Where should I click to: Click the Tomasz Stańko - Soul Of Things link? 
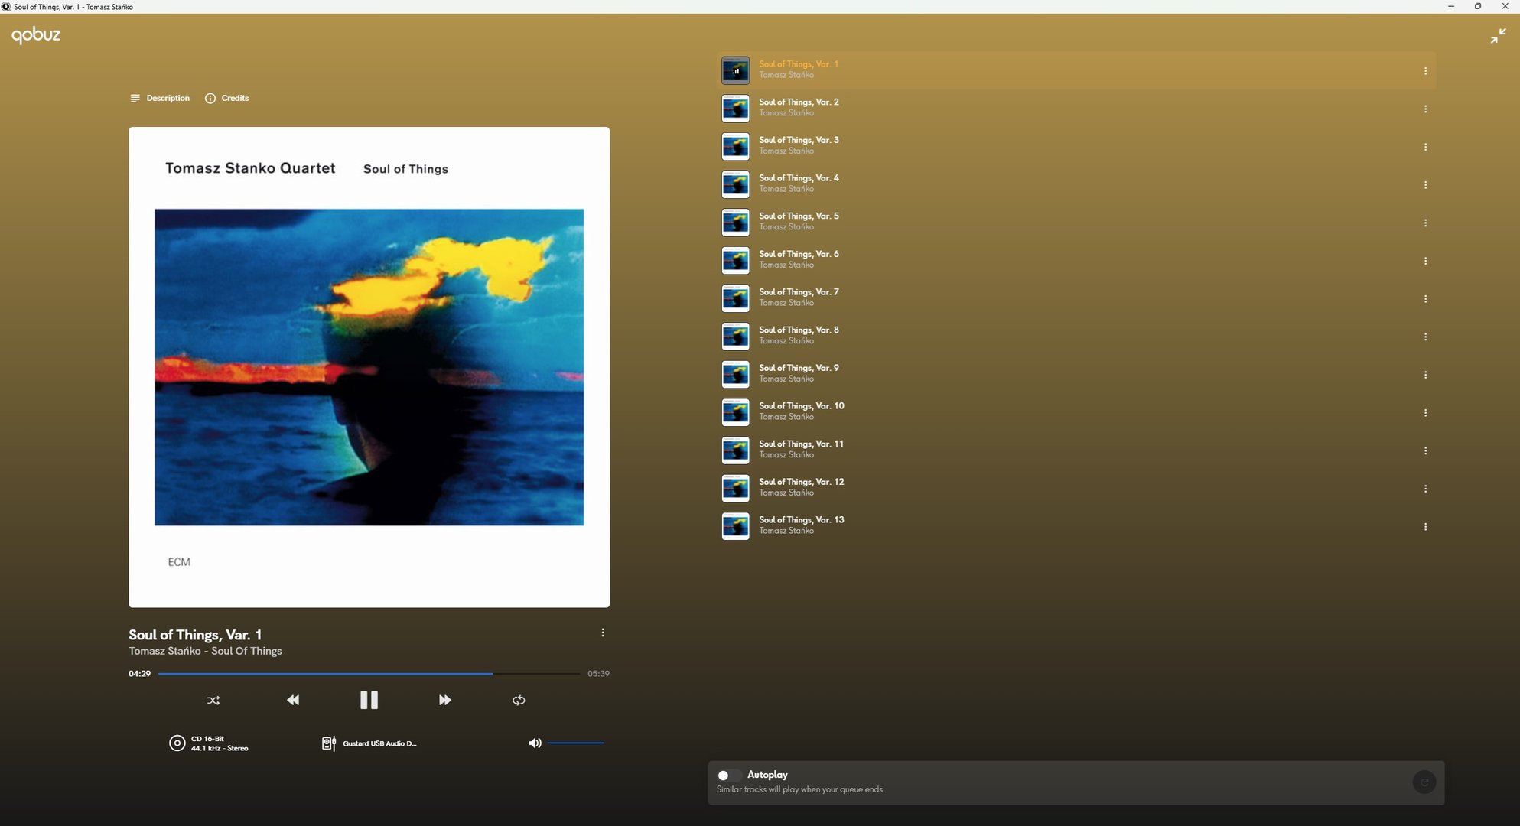pyautogui.click(x=205, y=651)
